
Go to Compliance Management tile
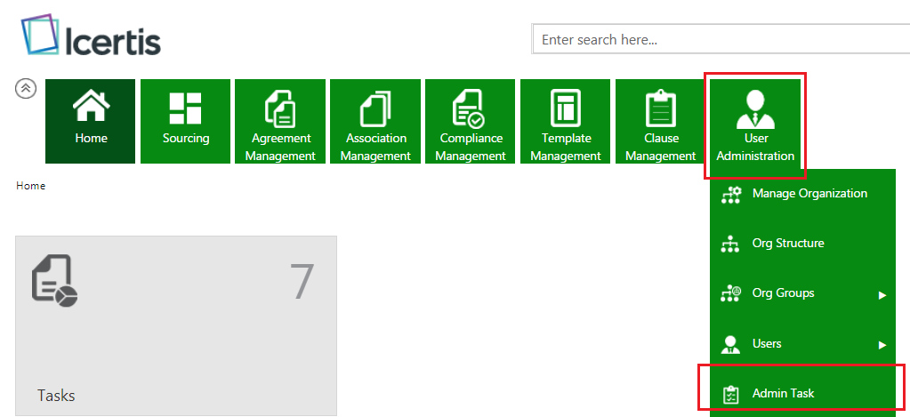pyautogui.click(x=471, y=121)
